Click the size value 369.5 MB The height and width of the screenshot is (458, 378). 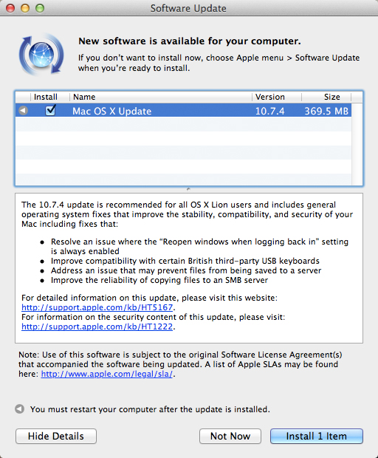(326, 111)
